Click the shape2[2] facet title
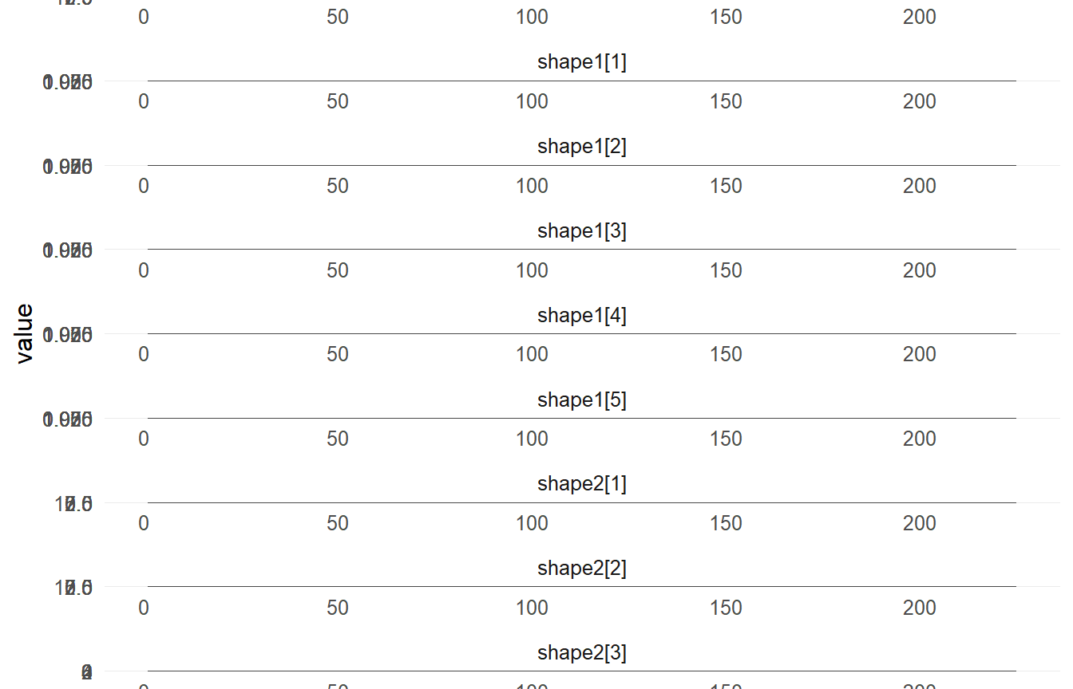The width and height of the screenshot is (1073, 689). (x=581, y=569)
